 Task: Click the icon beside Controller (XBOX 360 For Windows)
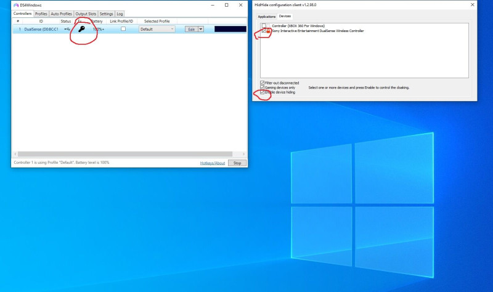pos(268,25)
